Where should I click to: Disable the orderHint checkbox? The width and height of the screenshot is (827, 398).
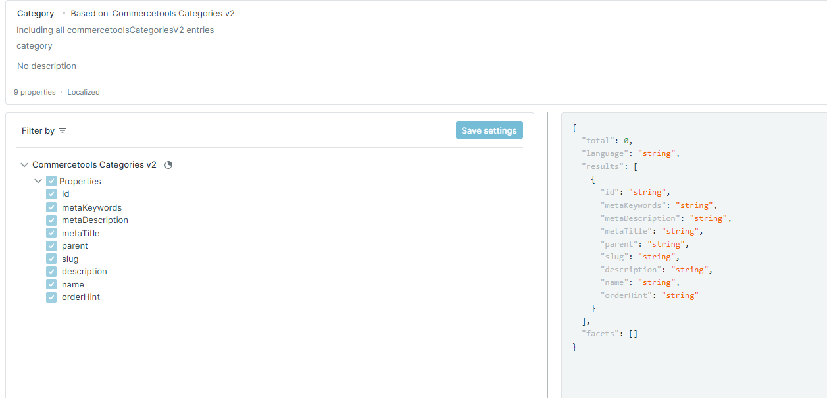[51, 297]
